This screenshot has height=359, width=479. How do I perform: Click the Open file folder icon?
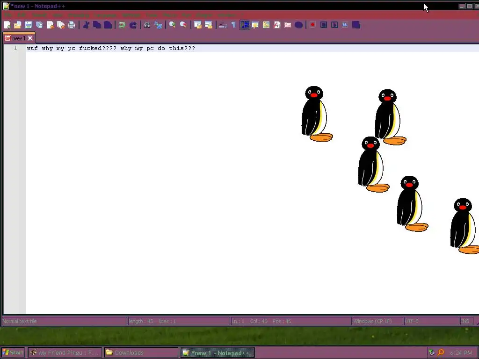pos(17,25)
